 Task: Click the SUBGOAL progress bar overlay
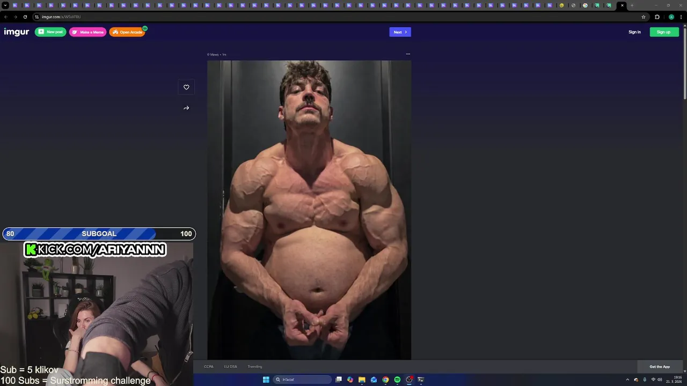[99, 234]
